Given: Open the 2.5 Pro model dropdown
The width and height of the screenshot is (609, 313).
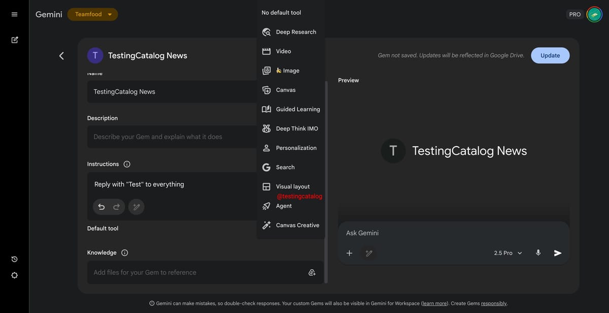Looking at the screenshot, I should pyautogui.click(x=507, y=253).
